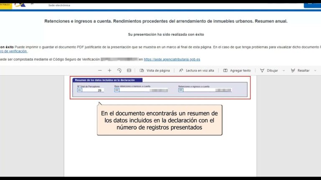The width and height of the screenshot is (321, 180).
Task: Zoom in with the plus icon
Action: click(x=110, y=70)
